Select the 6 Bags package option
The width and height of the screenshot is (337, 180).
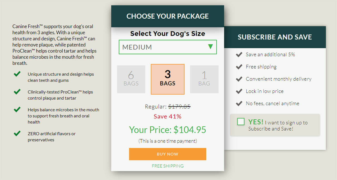pyautogui.click(x=131, y=79)
